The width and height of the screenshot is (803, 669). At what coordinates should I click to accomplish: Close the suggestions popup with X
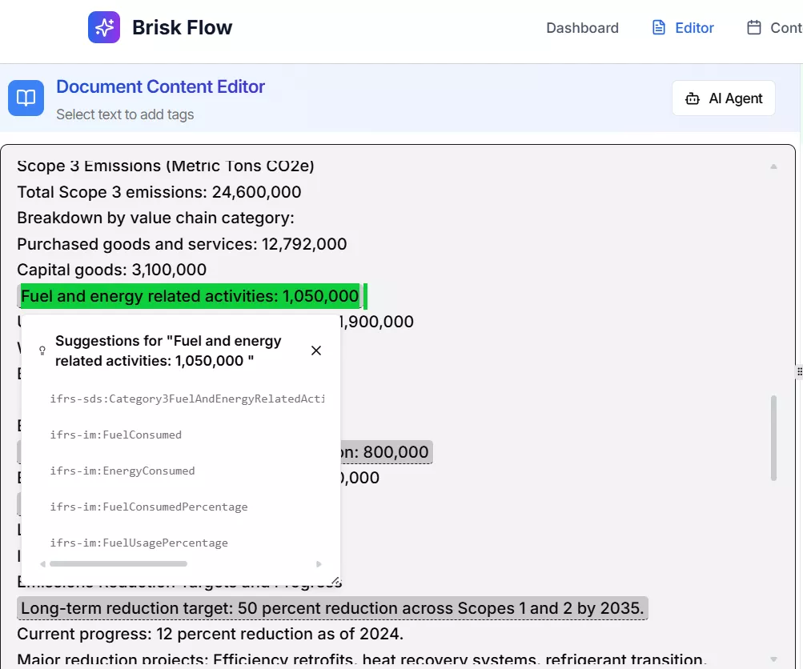pos(316,351)
